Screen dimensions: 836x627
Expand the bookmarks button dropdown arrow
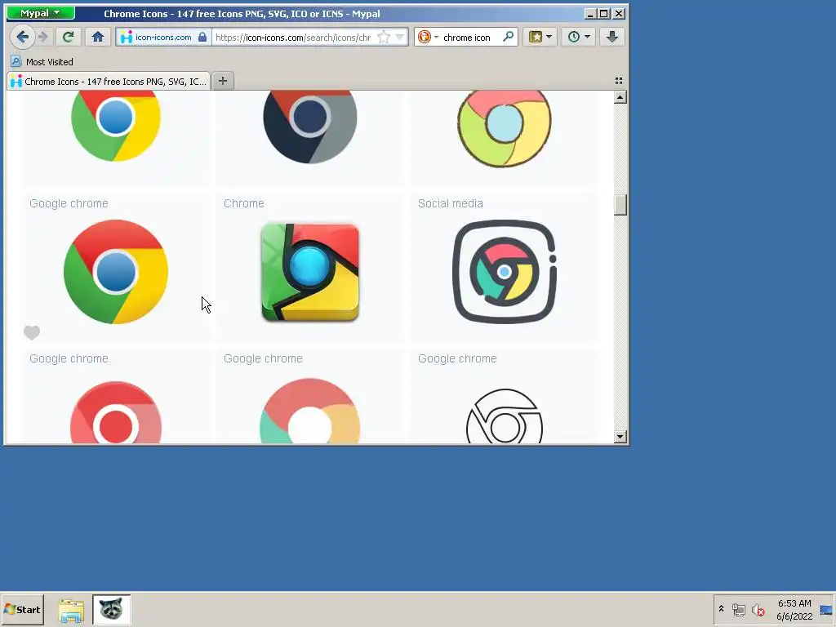tap(549, 37)
